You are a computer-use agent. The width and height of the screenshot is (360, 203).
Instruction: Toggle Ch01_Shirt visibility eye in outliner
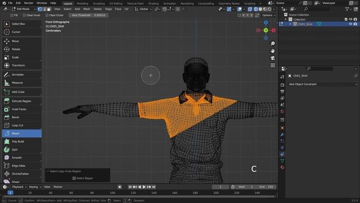pos(350,24)
